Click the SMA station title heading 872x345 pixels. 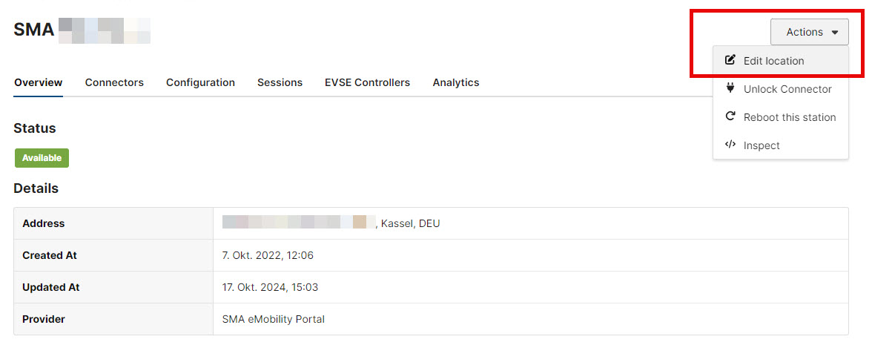(82, 30)
